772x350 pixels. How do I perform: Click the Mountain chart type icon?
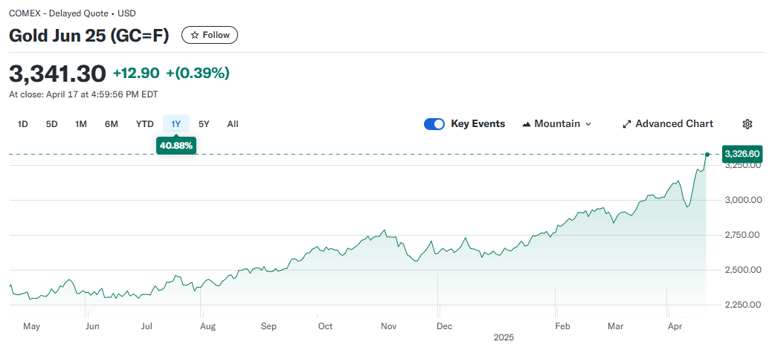(x=527, y=124)
